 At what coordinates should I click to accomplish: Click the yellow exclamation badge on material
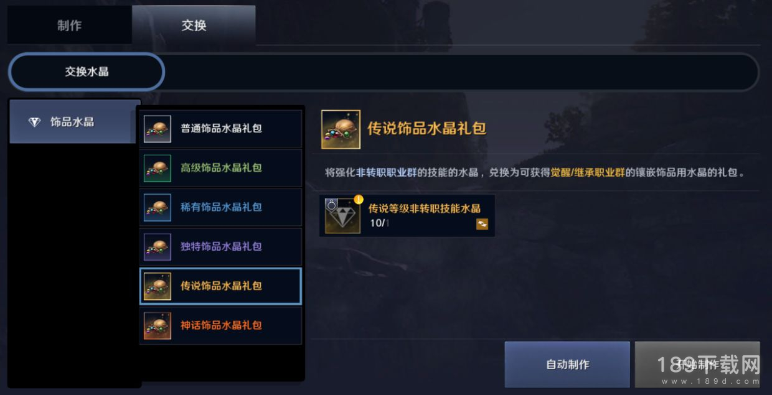click(359, 200)
